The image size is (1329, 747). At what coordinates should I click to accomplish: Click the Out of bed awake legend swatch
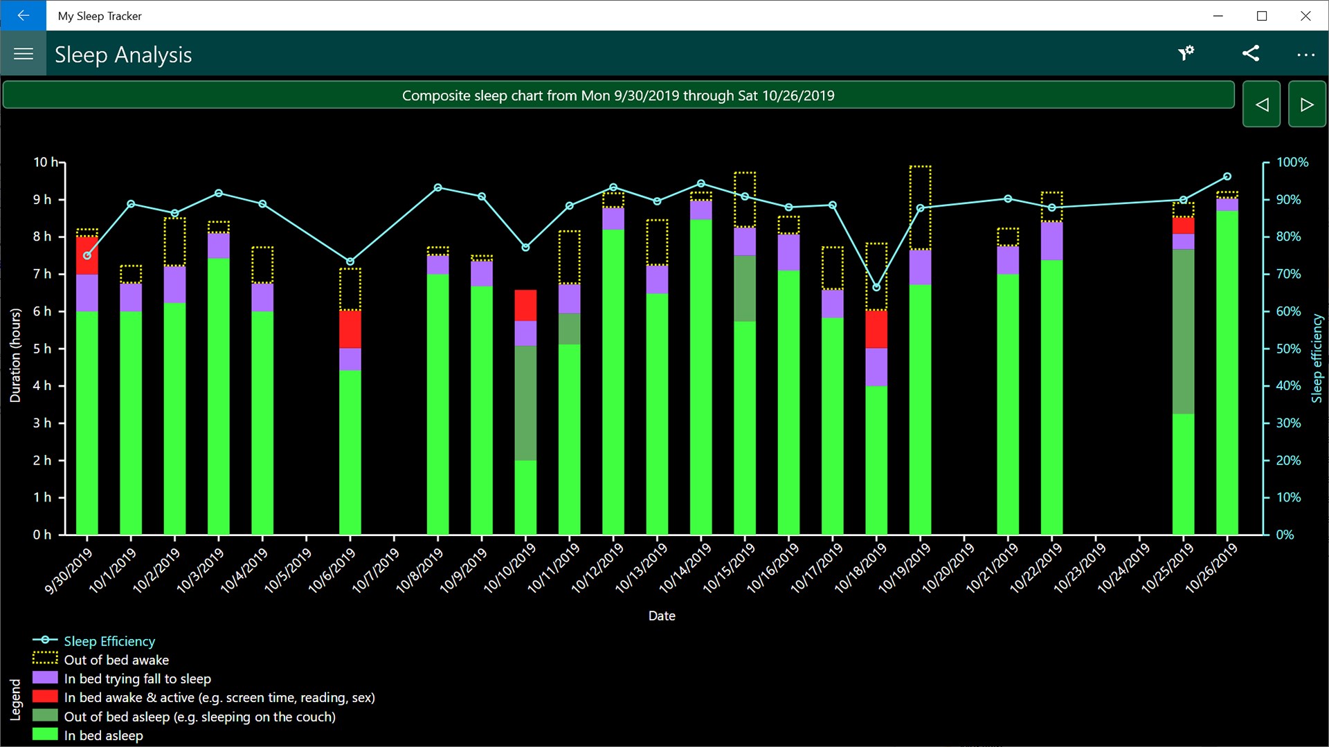[x=45, y=659]
